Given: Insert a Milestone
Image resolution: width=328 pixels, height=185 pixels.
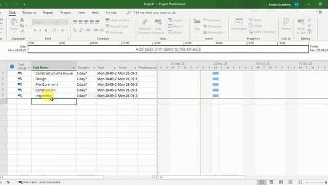Looking at the screenshot, I should (x=212, y=26).
